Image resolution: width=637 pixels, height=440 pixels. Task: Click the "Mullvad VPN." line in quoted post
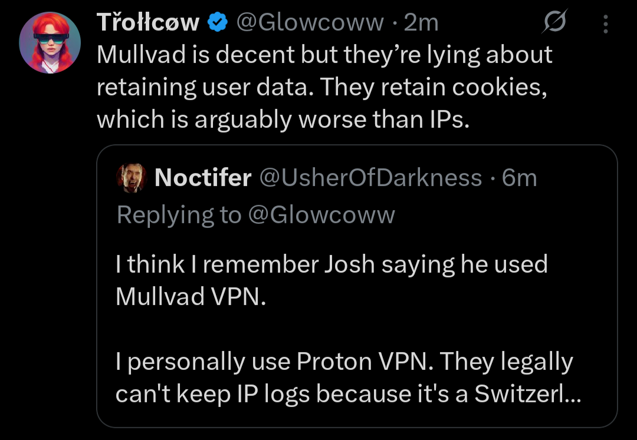coord(191,297)
